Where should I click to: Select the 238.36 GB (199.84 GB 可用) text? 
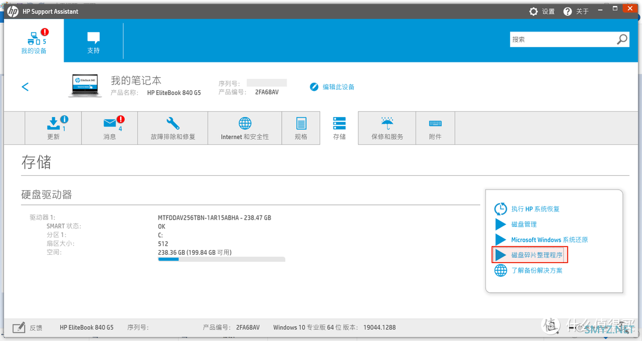195,252
